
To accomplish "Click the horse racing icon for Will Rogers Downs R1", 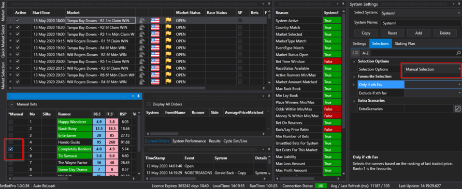I will coord(142,41).
